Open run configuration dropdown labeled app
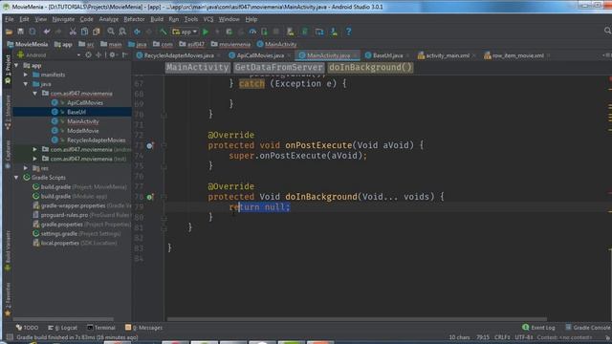Viewport: 612px width, 344px height. [x=185, y=32]
